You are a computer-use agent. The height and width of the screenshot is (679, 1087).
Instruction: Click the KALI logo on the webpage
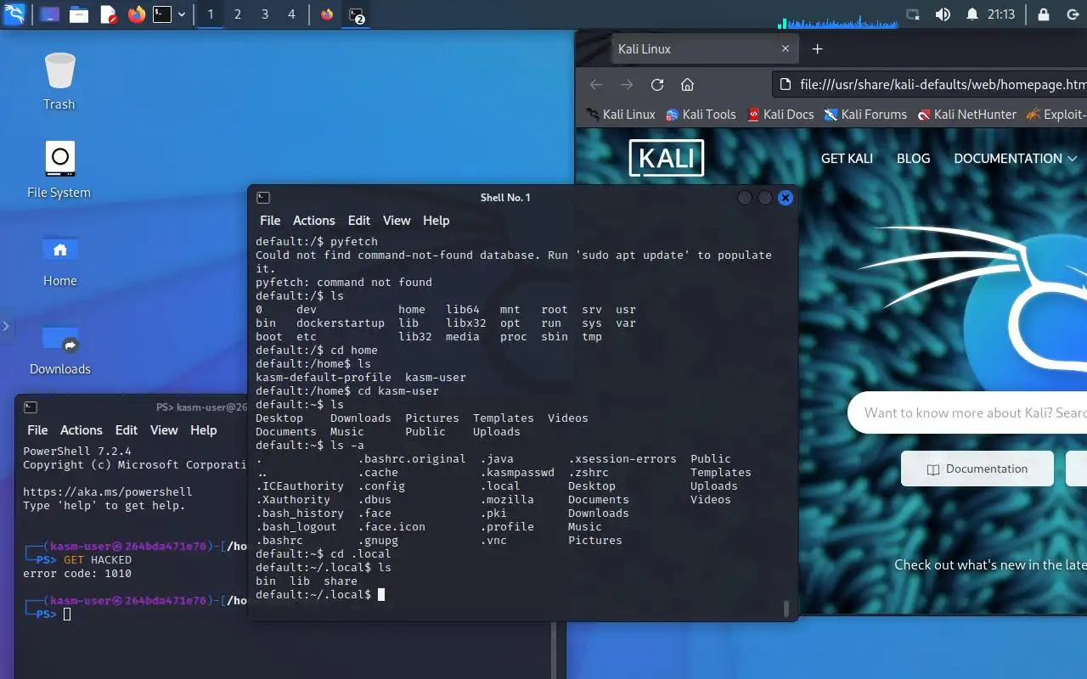(667, 158)
